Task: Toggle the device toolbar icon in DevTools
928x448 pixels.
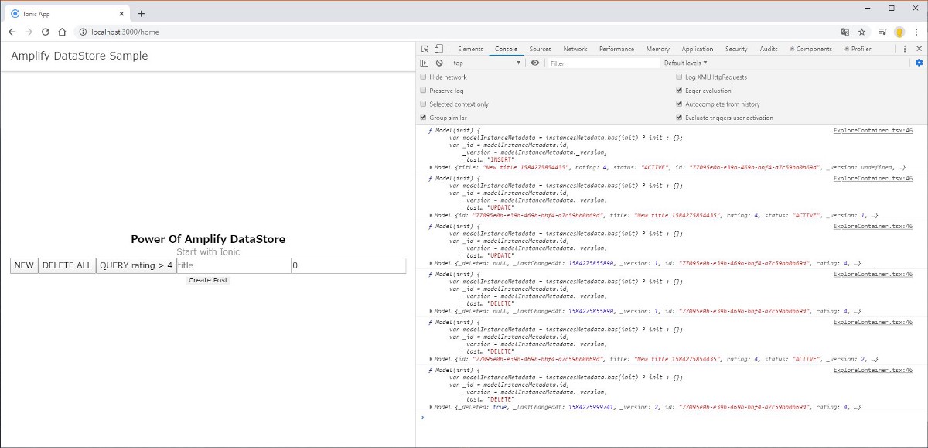Action: coord(438,49)
